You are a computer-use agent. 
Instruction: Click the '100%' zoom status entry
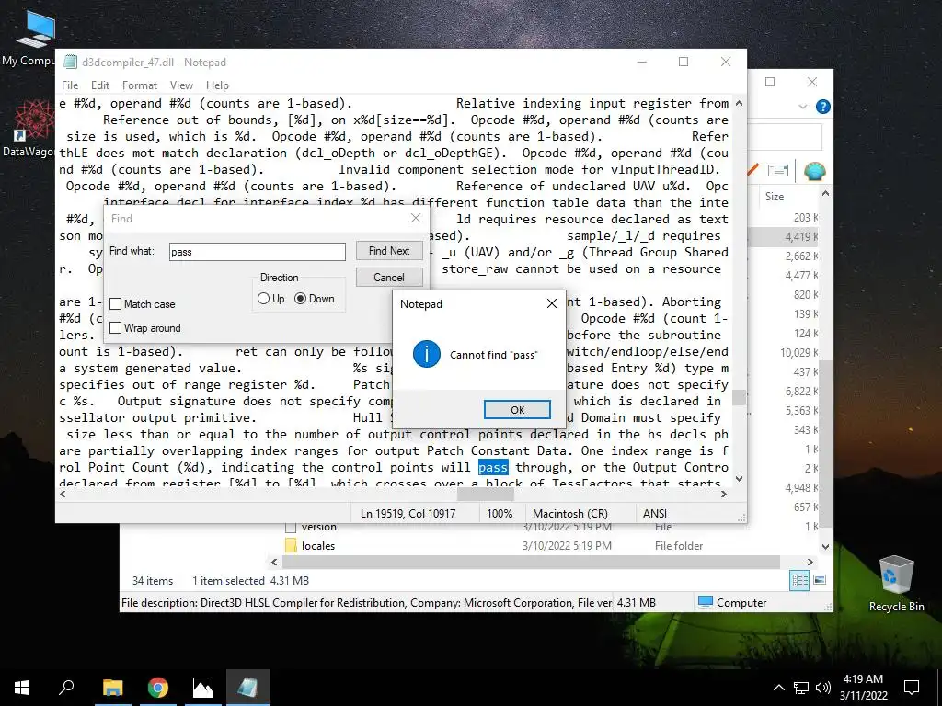click(x=500, y=513)
